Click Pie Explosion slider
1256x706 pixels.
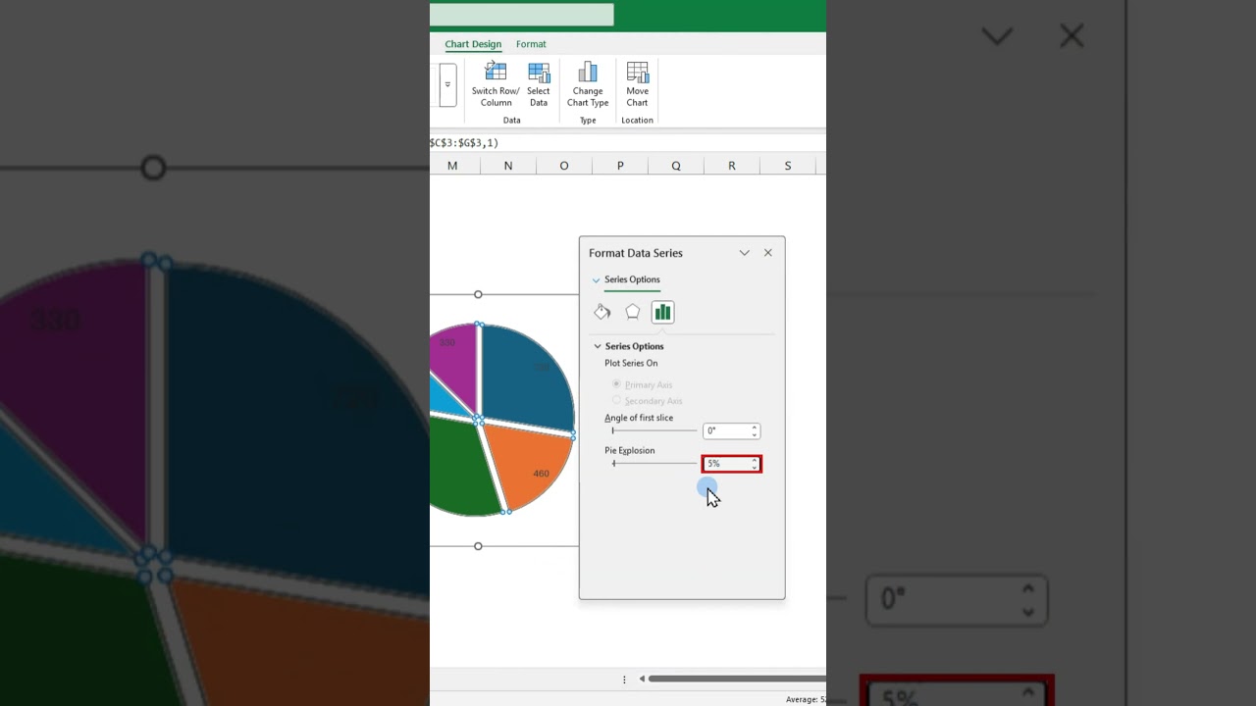tap(654, 463)
